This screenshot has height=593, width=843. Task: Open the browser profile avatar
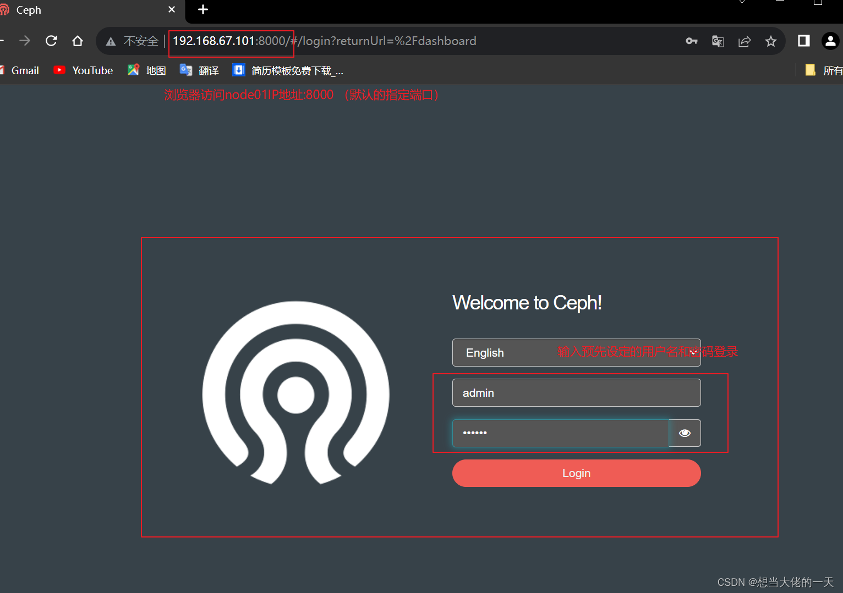[x=830, y=41]
